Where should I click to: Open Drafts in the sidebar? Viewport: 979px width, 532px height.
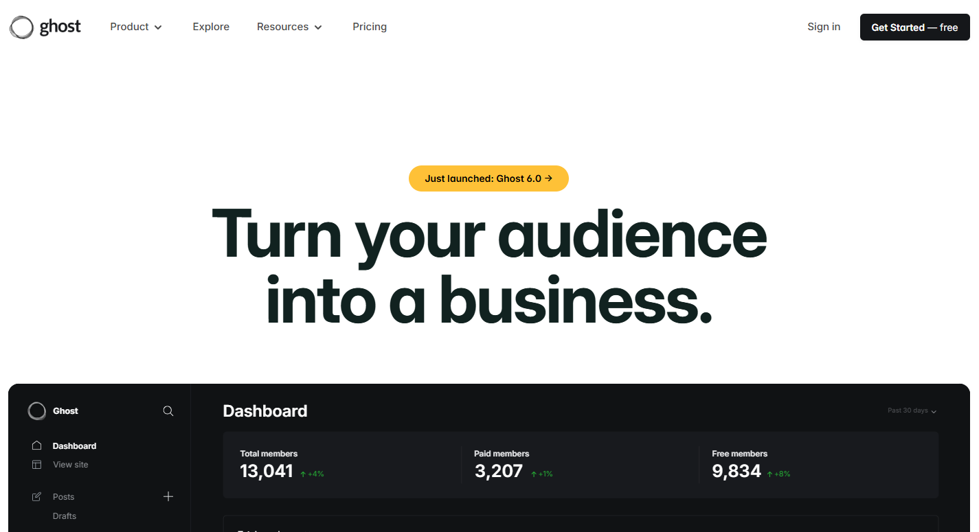[x=65, y=516]
